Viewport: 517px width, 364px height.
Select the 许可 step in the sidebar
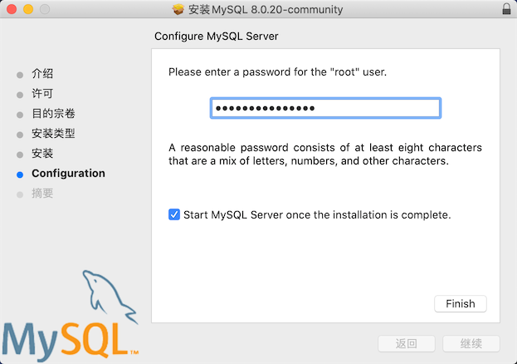(42, 94)
